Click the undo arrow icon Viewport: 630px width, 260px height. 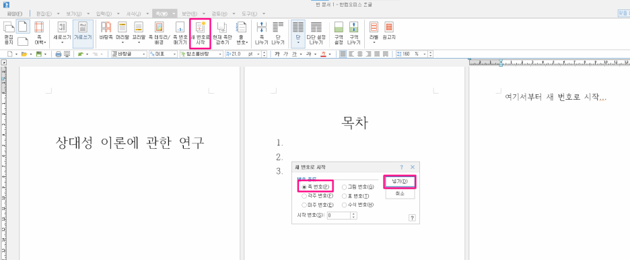(x=80, y=54)
